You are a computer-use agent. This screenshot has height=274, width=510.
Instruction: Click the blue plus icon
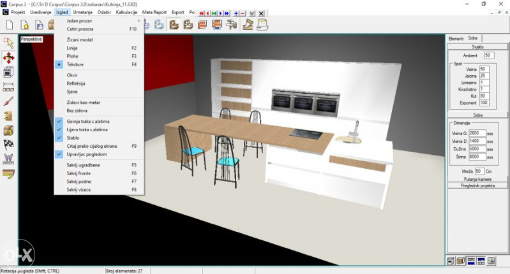pos(236,13)
